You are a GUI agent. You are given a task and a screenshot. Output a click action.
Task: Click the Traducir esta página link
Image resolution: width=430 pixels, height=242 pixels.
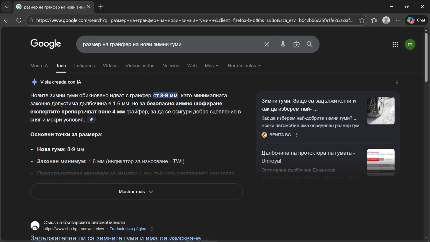tap(128, 229)
